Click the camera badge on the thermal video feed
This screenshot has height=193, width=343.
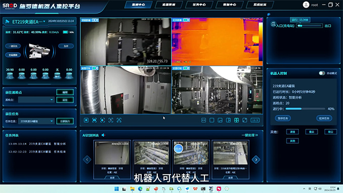pos(186,20)
